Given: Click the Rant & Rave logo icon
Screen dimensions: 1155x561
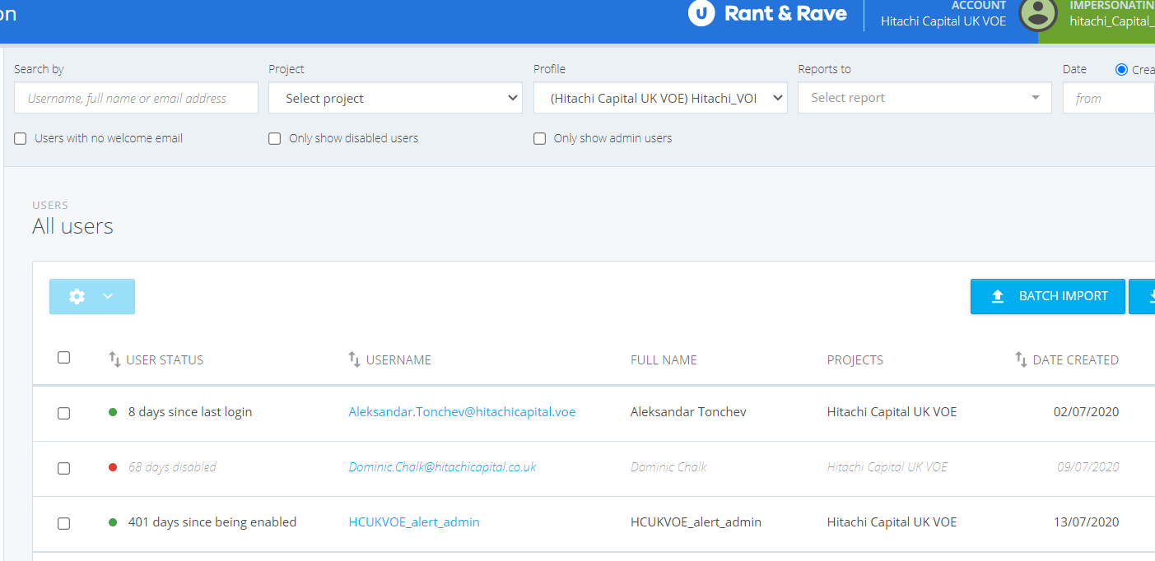Looking at the screenshot, I should coord(701,13).
